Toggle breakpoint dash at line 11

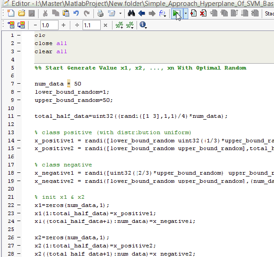pos(19,116)
